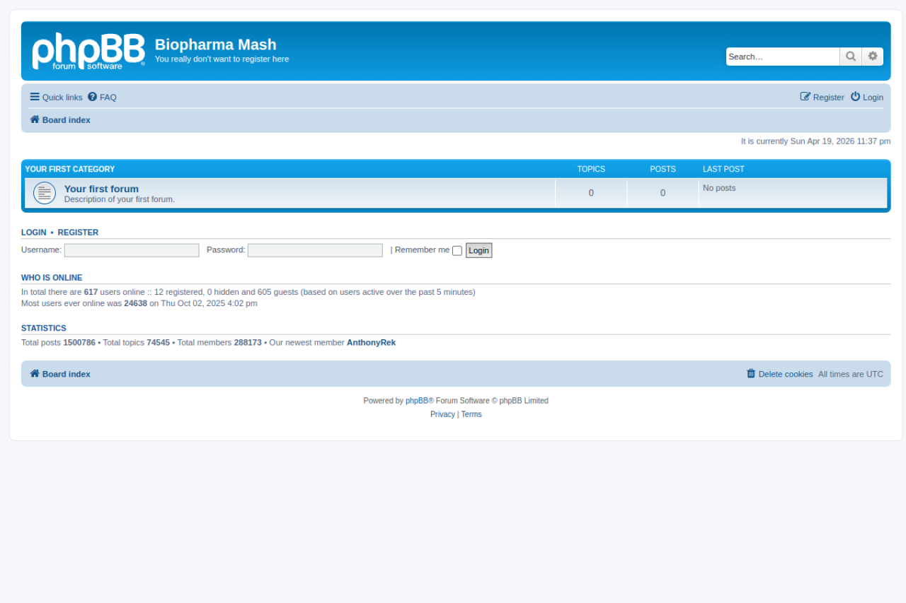Focus the Username input field
Viewport: 906px width, 603px height.
132,250
